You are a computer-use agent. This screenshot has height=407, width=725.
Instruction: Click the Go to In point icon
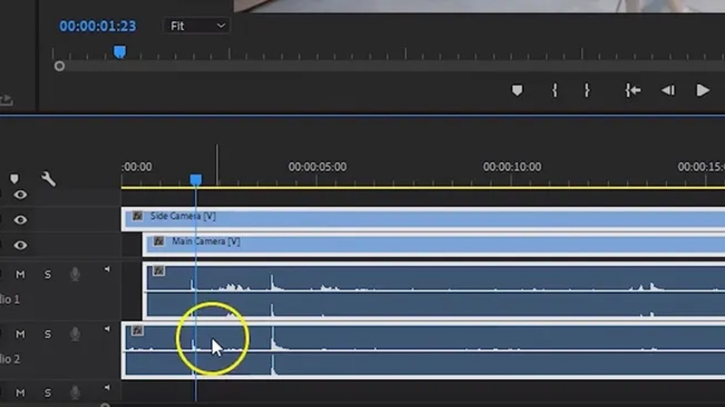[633, 90]
